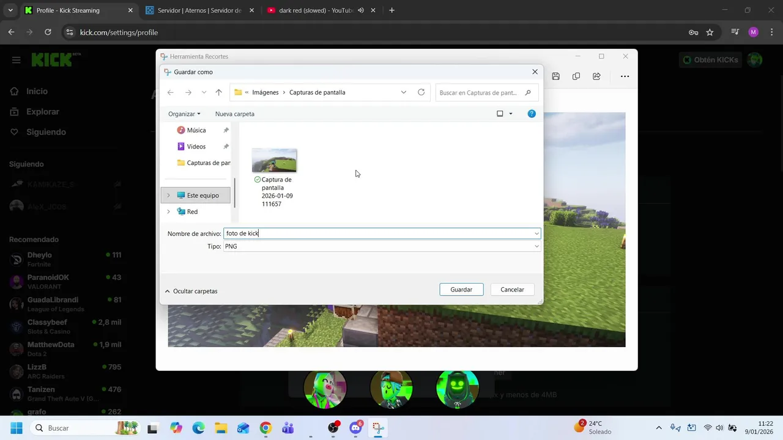783x440 pixels.
Task: Click the Videos folder icon
Action: [x=180, y=147]
